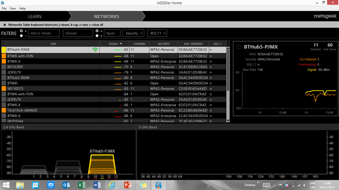Open the Help menu
339x190 pixels.
[x=22, y=8]
